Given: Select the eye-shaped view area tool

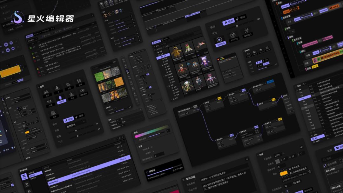Looking at the screenshot, I should point(83,91).
